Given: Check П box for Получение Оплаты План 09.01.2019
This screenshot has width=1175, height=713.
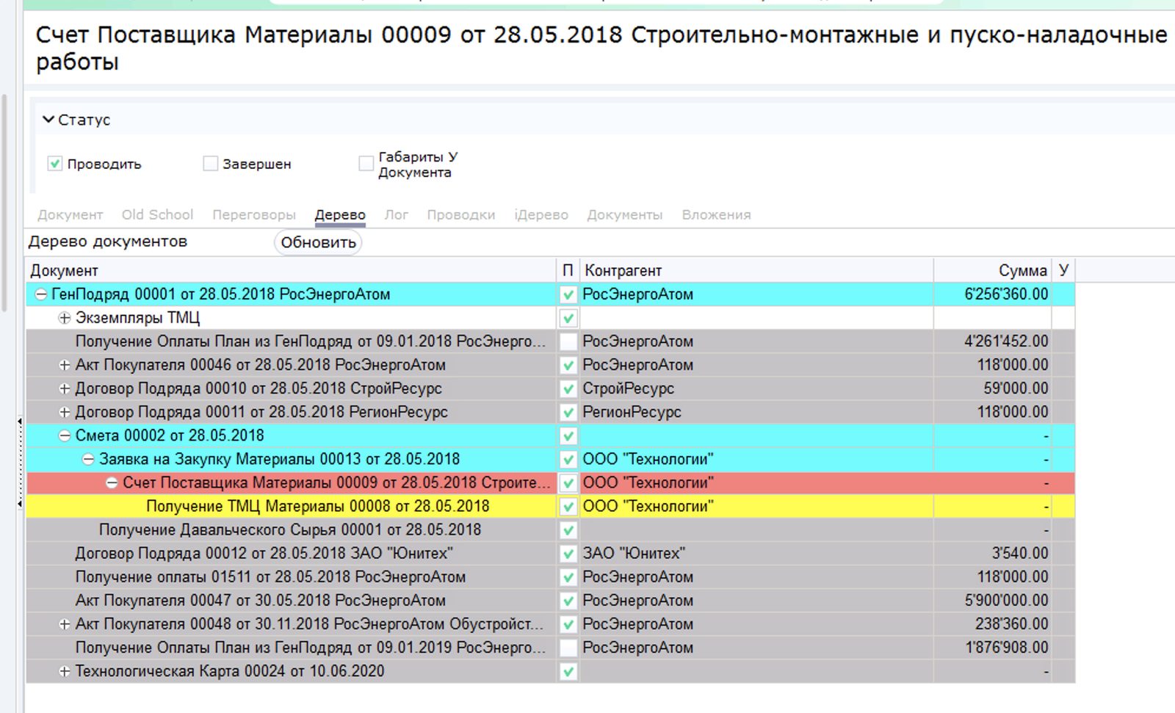Looking at the screenshot, I should (x=568, y=648).
